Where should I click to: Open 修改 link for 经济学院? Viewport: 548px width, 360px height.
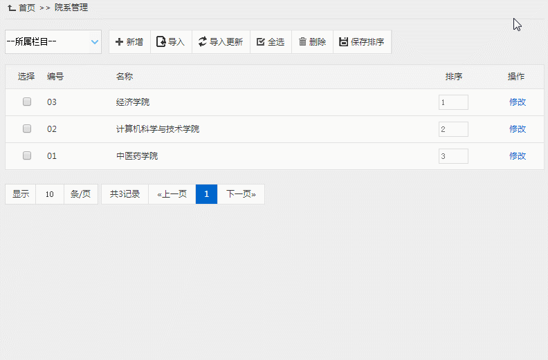pos(518,102)
